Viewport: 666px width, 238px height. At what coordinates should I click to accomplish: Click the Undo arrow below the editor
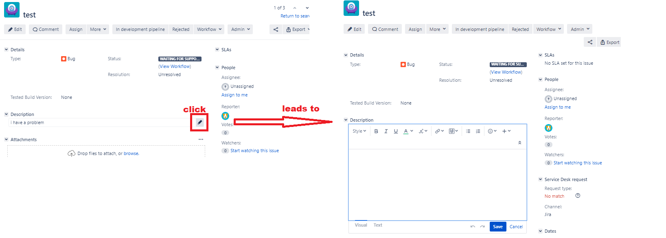[x=473, y=227]
